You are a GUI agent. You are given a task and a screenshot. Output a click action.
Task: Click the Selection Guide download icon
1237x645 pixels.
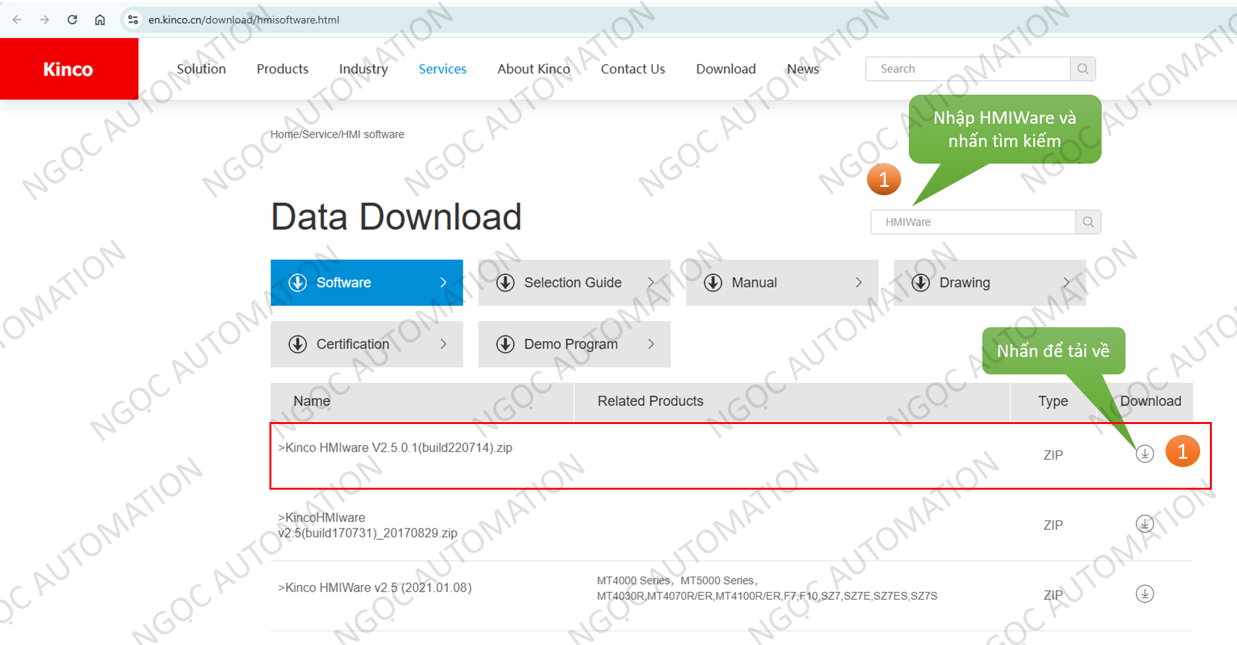tap(505, 282)
